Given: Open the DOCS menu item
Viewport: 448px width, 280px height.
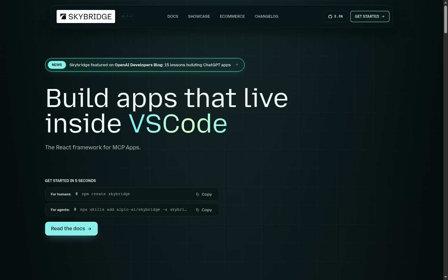Looking at the screenshot, I should (x=173, y=16).
